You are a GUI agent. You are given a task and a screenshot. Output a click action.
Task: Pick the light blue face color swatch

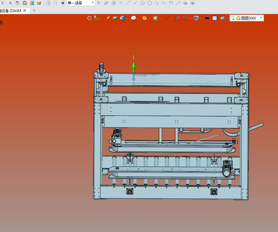[215, 18]
